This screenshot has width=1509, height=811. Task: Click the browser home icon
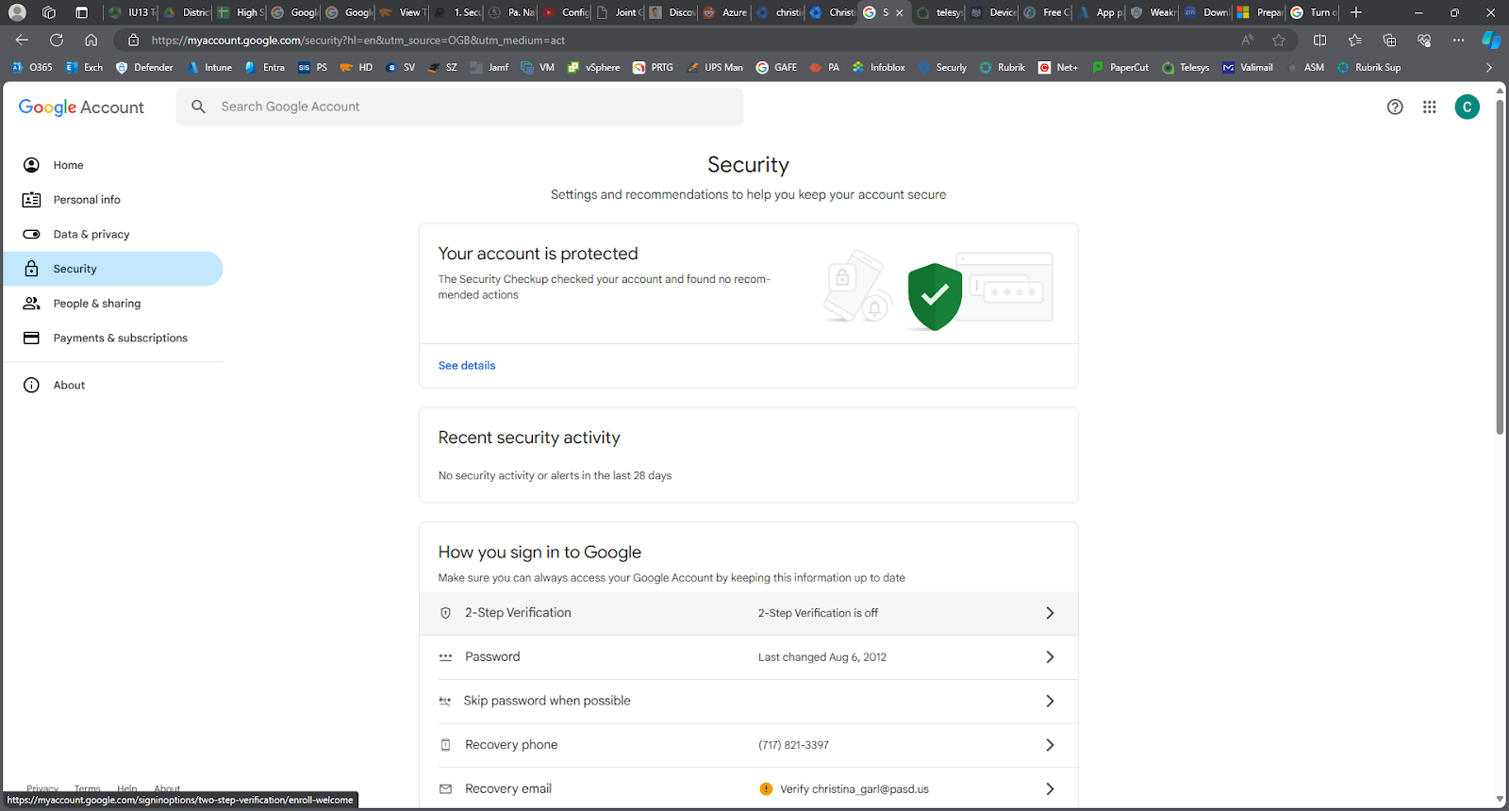click(x=91, y=40)
